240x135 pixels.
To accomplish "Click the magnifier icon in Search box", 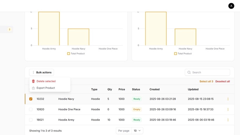I will click(189, 72).
